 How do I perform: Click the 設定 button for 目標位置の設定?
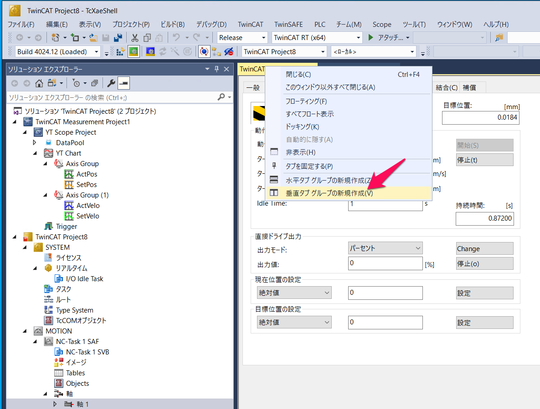pos(484,323)
